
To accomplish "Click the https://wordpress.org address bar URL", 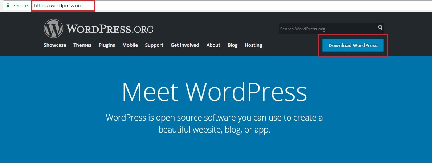I will 58,5.
